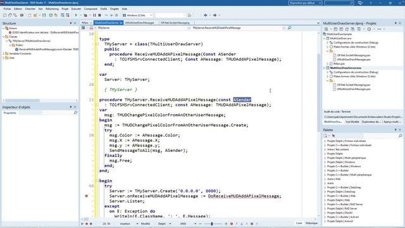Pin the Inspecteur d'objets panel
This screenshot has width=405, height=228.
[71, 107]
